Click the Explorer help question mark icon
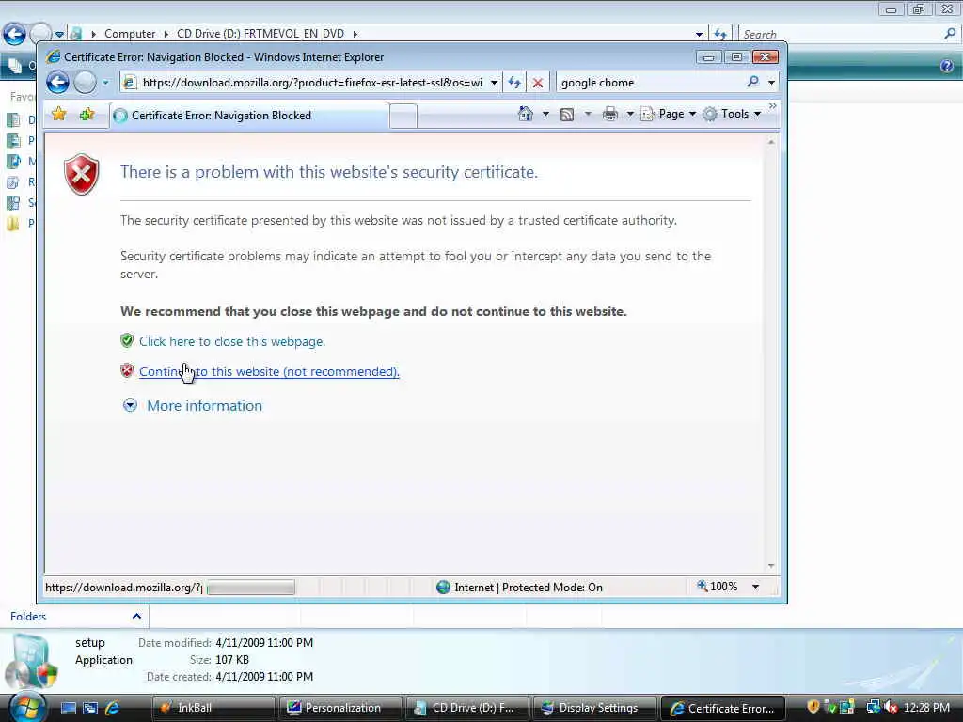This screenshot has height=722, width=963. point(946,66)
